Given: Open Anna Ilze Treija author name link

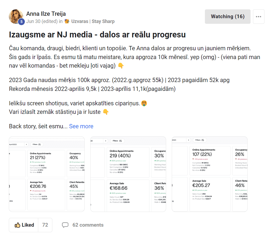Looking at the screenshot, I should point(46,14).
